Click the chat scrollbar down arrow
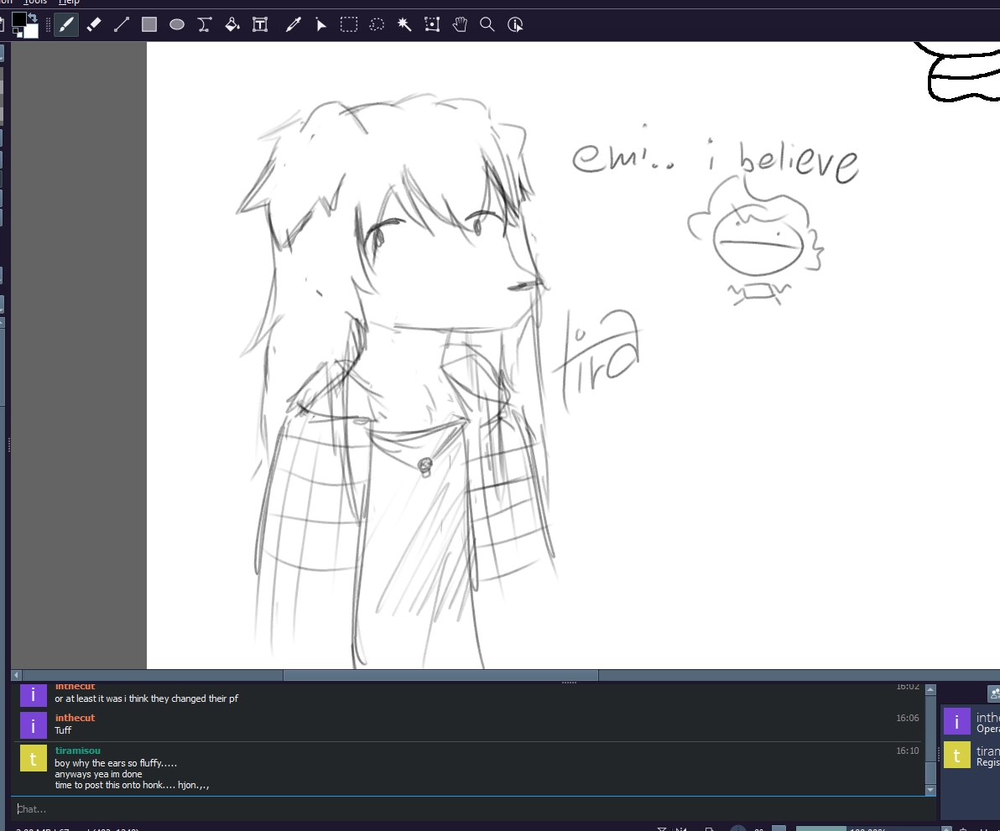 click(930, 790)
